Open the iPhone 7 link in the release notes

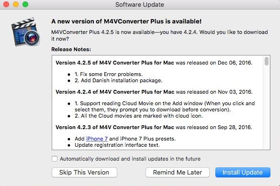(97, 139)
